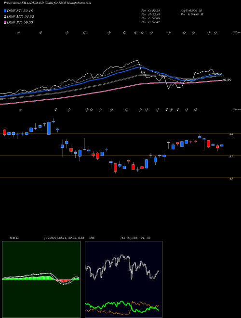Click the white DOW MT legend swatch
This screenshot has height=318, width=241.
pos(5,17)
